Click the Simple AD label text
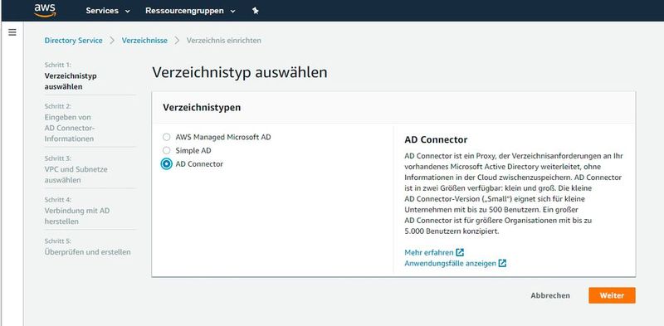The width and height of the screenshot is (664, 326). 193,150
